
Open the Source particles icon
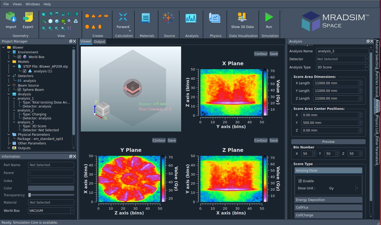[x=168, y=18]
